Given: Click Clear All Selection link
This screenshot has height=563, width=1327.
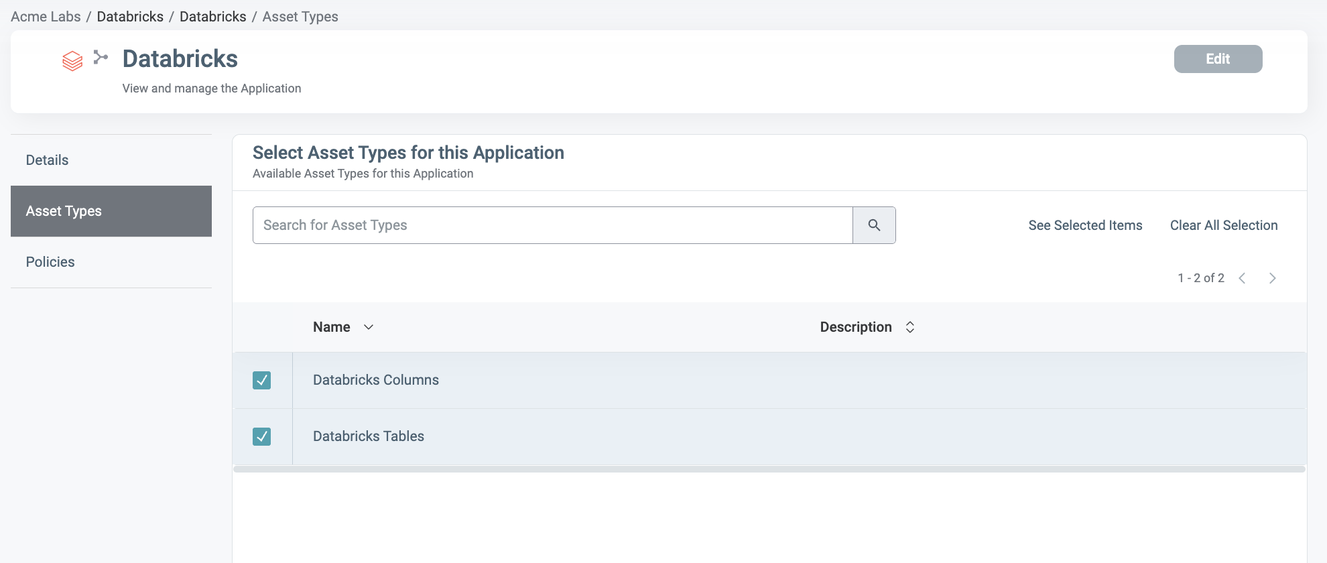Looking at the screenshot, I should tap(1224, 225).
